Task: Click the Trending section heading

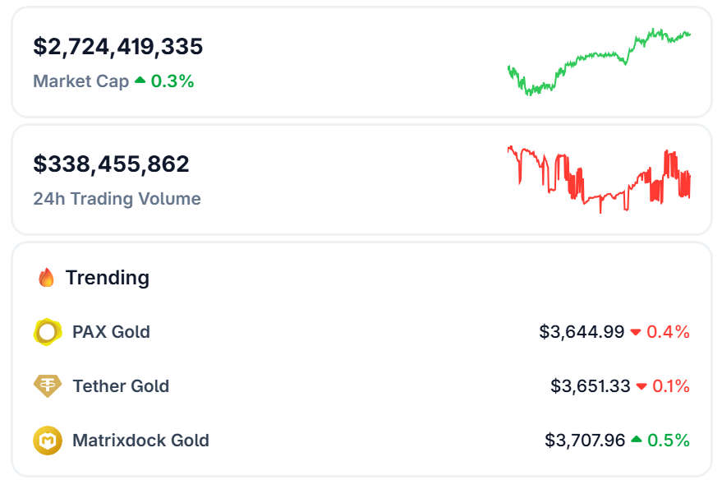Action: tap(107, 278)
